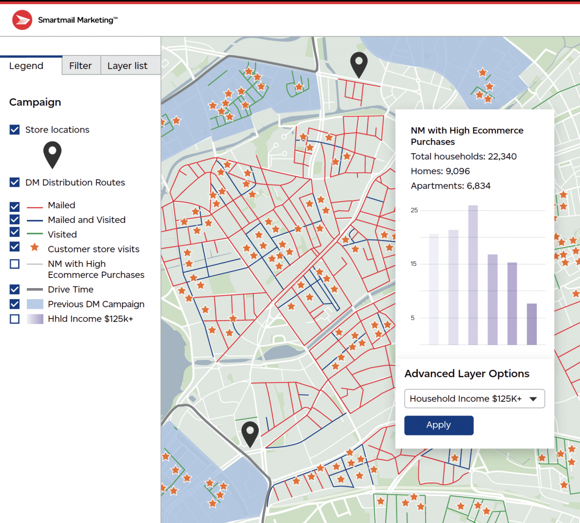Click the blue Mailed and Visited line symbol
Viewport: 580px width, 523px height.
click(35, 220)
